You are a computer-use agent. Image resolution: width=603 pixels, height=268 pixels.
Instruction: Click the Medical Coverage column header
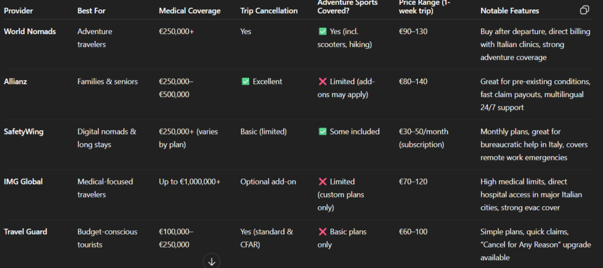190,11
